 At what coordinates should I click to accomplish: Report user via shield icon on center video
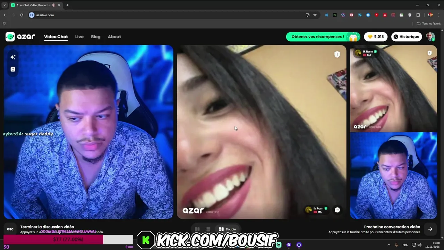pyautogui.click(x=337, y=55)
